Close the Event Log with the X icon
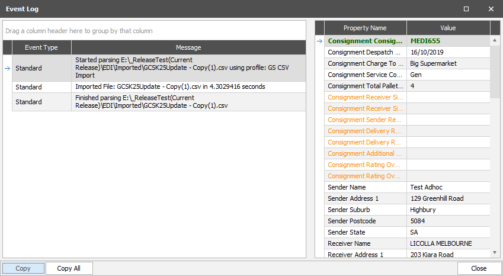Screen dimensions: 503x276 click(x=491, y=9)
